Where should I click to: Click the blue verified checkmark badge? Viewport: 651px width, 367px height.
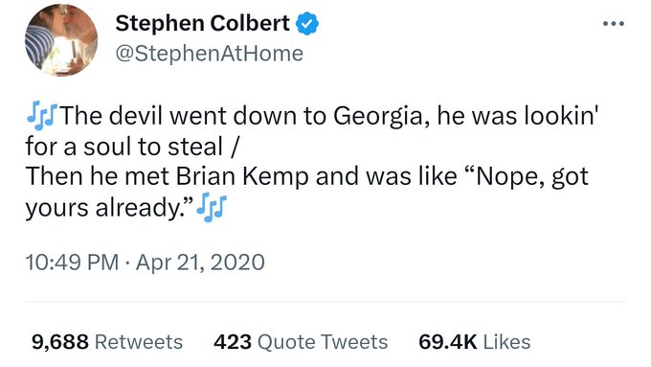[x=306, y=24]
